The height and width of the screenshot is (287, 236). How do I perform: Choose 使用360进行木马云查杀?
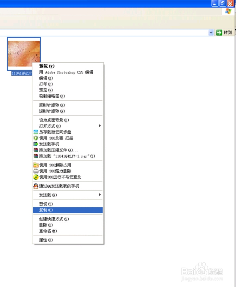click(x=68, y=177)
